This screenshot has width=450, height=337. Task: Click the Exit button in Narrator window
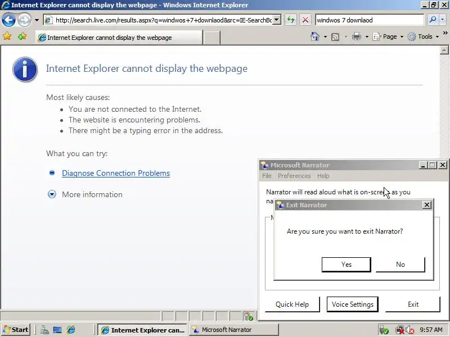click(413, 304)
